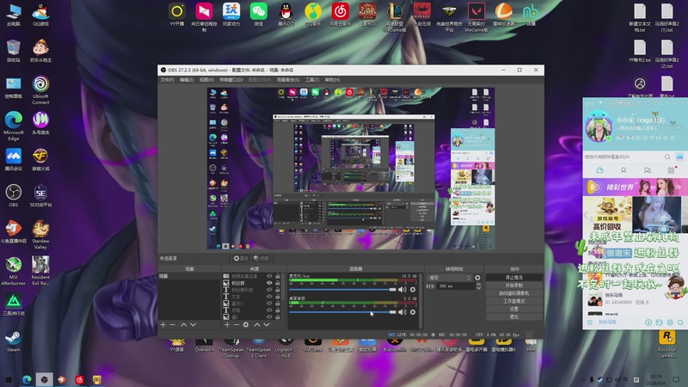This screenshot has width=688, height=387.
Task: Open NetEase Cloud Music desktop icon
Action: pos(340,15)
